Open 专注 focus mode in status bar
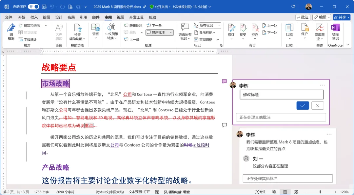 coord(260,192)
